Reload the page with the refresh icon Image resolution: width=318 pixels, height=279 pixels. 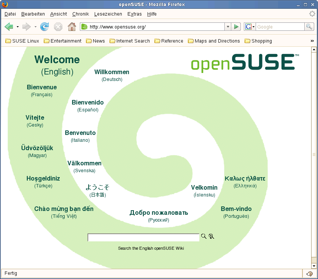click(x=45, y=27)
